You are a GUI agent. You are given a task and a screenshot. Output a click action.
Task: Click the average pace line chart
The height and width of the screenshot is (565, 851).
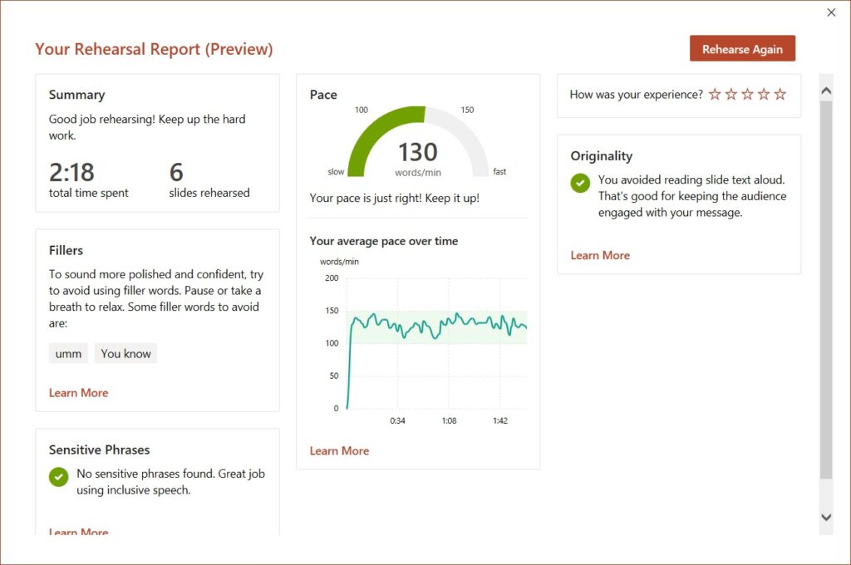coord(436,343)
